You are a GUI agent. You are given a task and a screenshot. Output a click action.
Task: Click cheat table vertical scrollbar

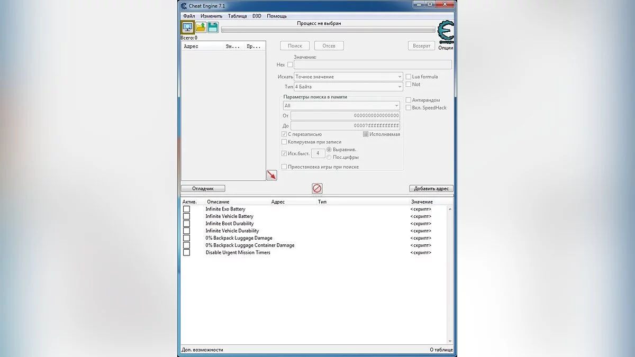pos(450,274)
